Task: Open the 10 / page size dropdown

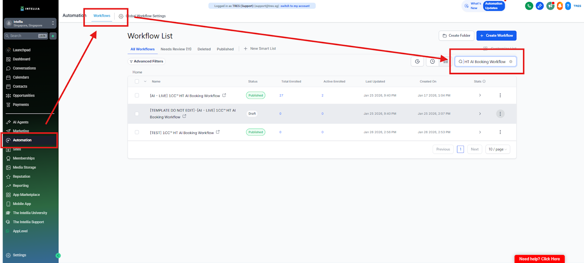Action: click(497, 149)
